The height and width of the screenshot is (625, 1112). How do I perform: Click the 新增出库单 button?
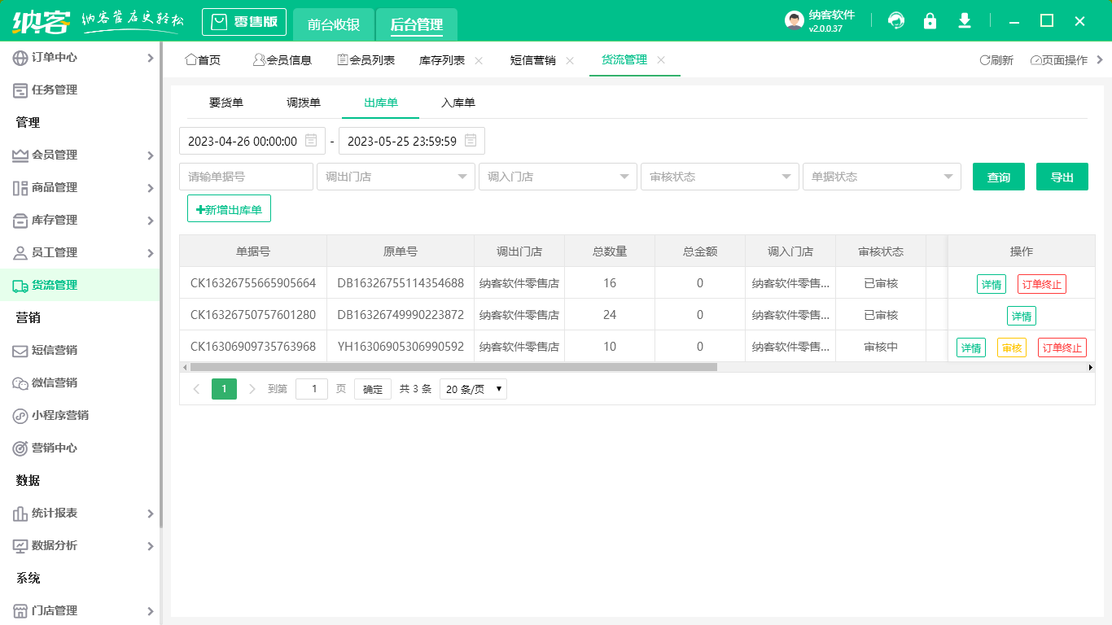pos(229,208)
